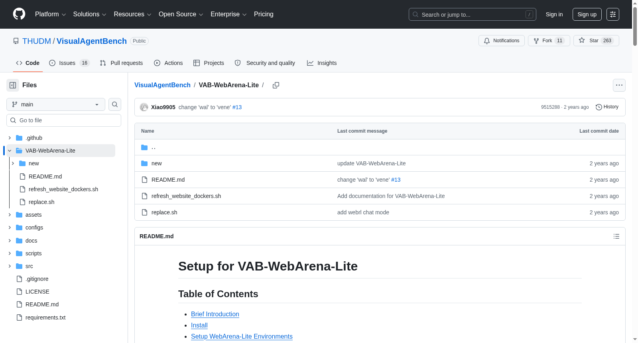Focus the Go to file input
Screen dimensions: 638x343
tap(64, 120)
